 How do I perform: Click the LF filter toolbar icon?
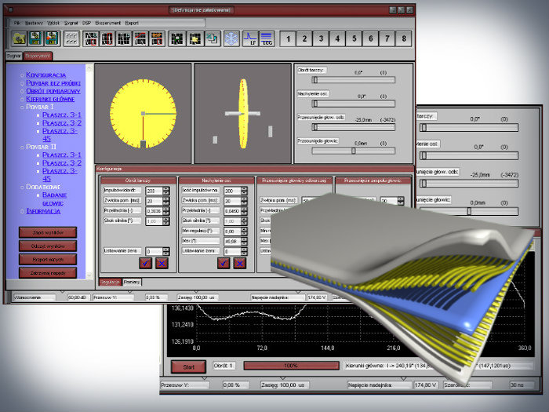(x=251, y=38)
